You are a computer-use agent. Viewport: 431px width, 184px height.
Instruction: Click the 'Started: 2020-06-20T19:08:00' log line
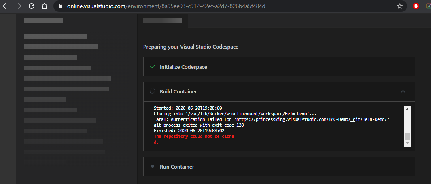pyautogui.click(x=188, y=108)
